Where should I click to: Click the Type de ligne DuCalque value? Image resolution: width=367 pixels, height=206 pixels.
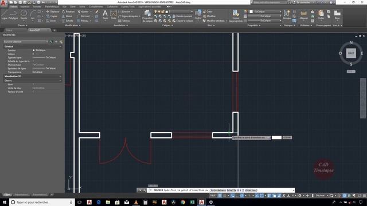click(44, 57)
